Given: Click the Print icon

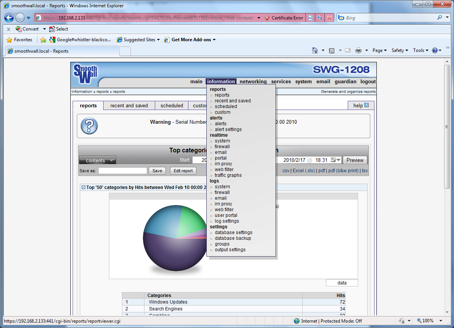Looking at the screenshot, I should click(358, 50).
